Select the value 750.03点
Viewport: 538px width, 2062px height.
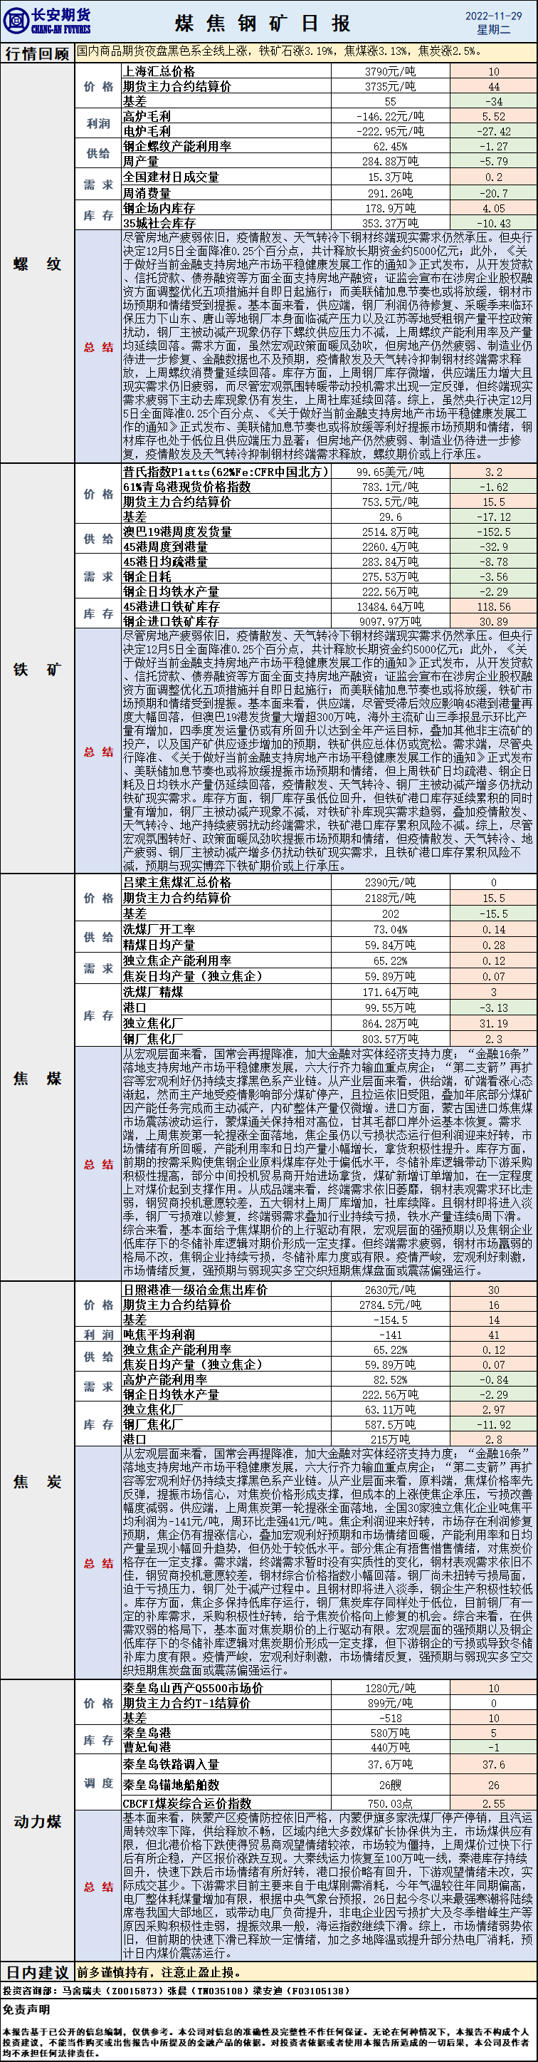pyautogui.click(x=390, y=1803)
